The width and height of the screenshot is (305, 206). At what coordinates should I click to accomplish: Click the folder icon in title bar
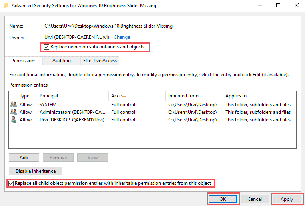click(5, 6)
